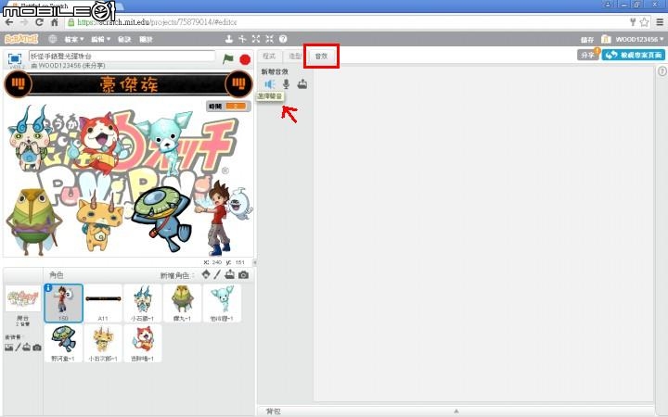Image resolution: width=668 pixels, height=417 pixels.
Task: Click the blue see project page button
Action: click(633, 55)
